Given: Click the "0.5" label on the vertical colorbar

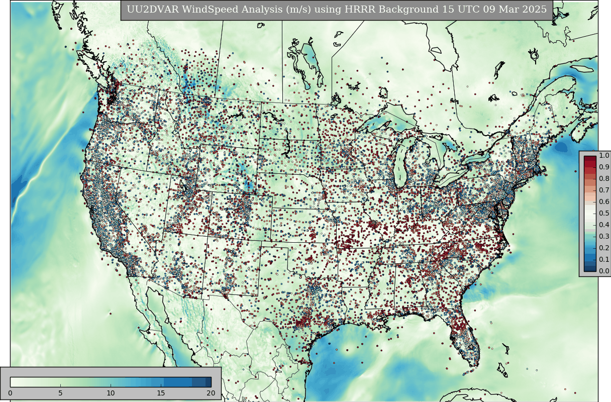Looking at the screenshot, I should [604, 214].
